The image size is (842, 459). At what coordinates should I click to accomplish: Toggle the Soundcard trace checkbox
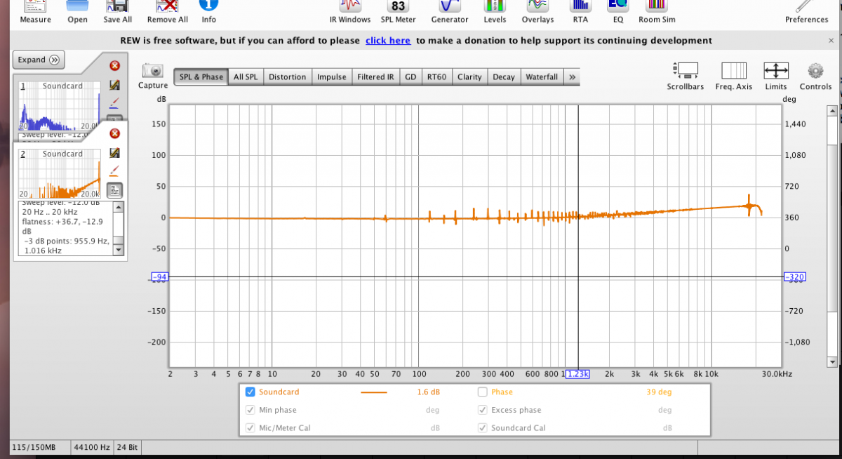click(x=250, y=392)
